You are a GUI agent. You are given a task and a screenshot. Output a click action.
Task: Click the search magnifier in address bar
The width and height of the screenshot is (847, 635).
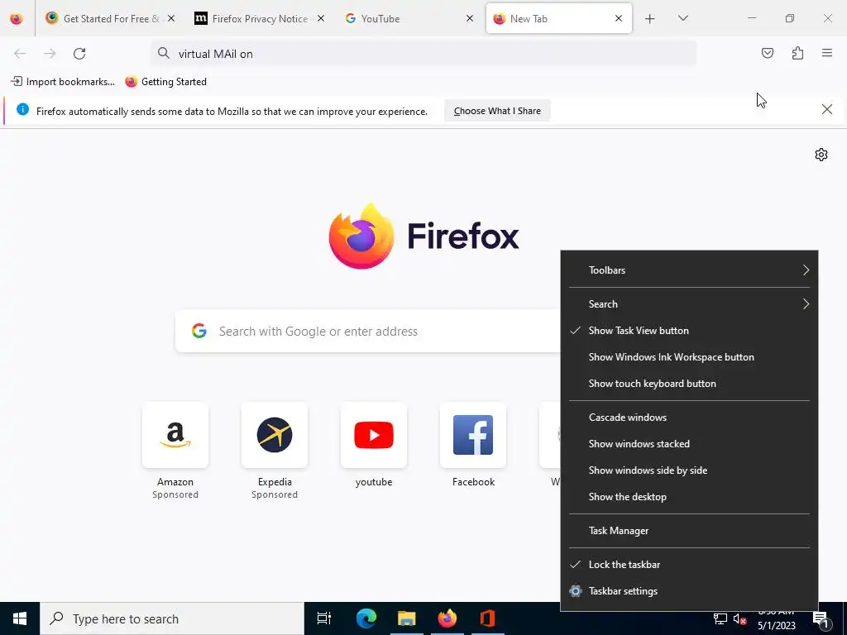point(163,53)
